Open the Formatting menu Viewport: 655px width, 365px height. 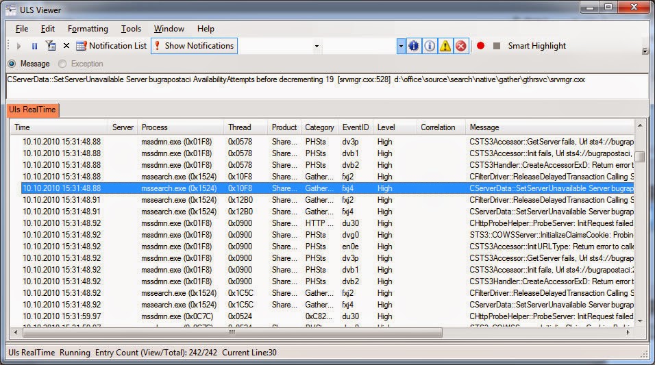88,28
